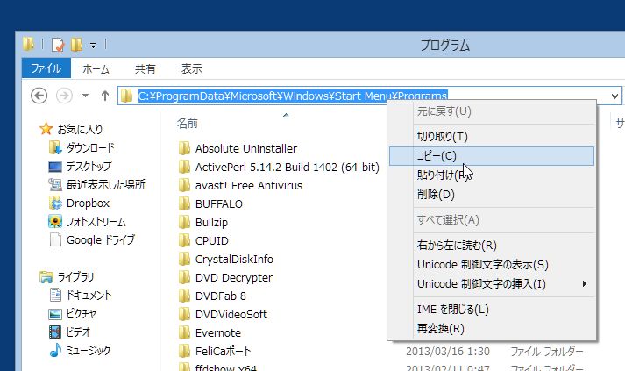Click the window folder icon in title bar
This screenshot has width=625, height=371.
[x=28, y=44]
